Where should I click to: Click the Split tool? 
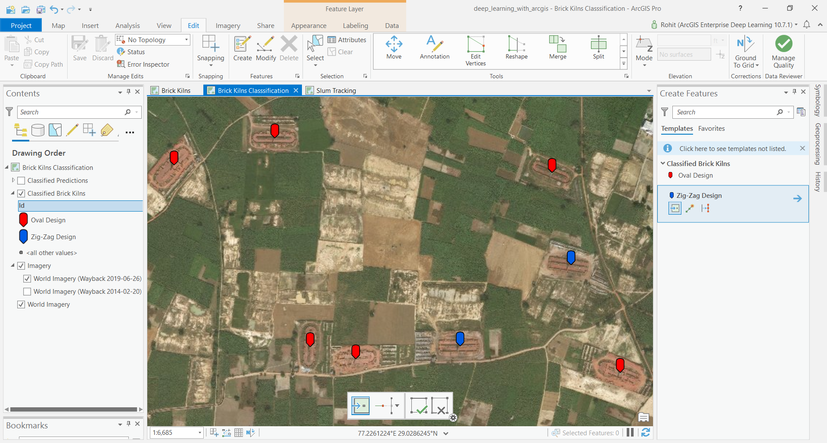598,47
